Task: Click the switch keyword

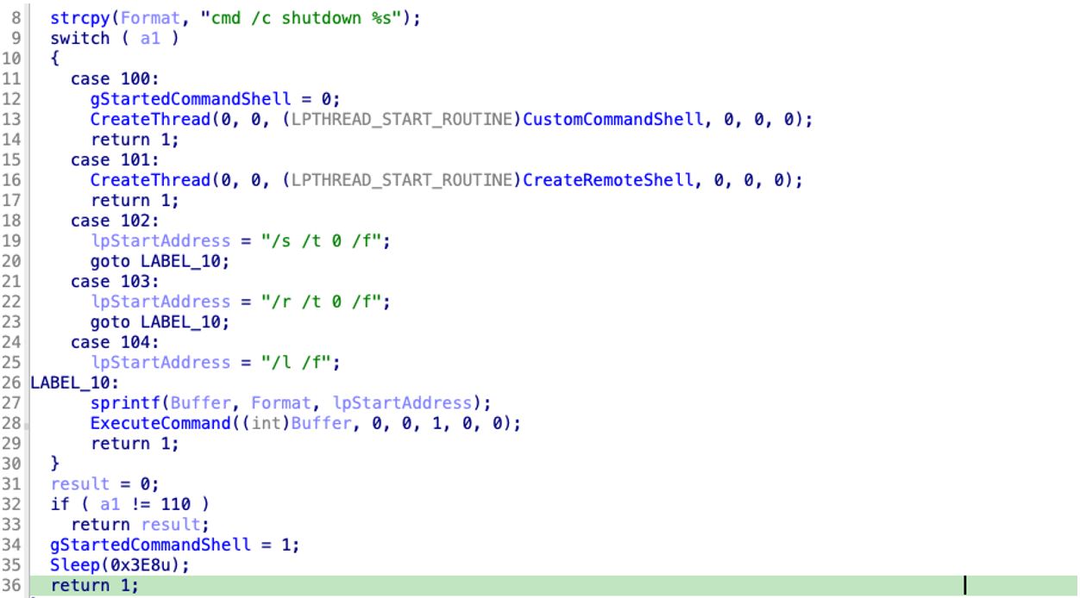Action: (x=79, y=38)
